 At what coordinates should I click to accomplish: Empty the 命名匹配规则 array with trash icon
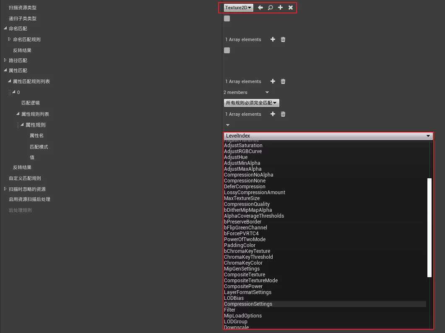point(283,39)
